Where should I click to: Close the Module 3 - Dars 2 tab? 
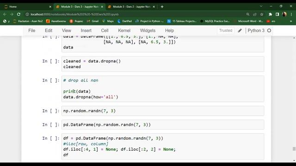click(x=154, y=6)
